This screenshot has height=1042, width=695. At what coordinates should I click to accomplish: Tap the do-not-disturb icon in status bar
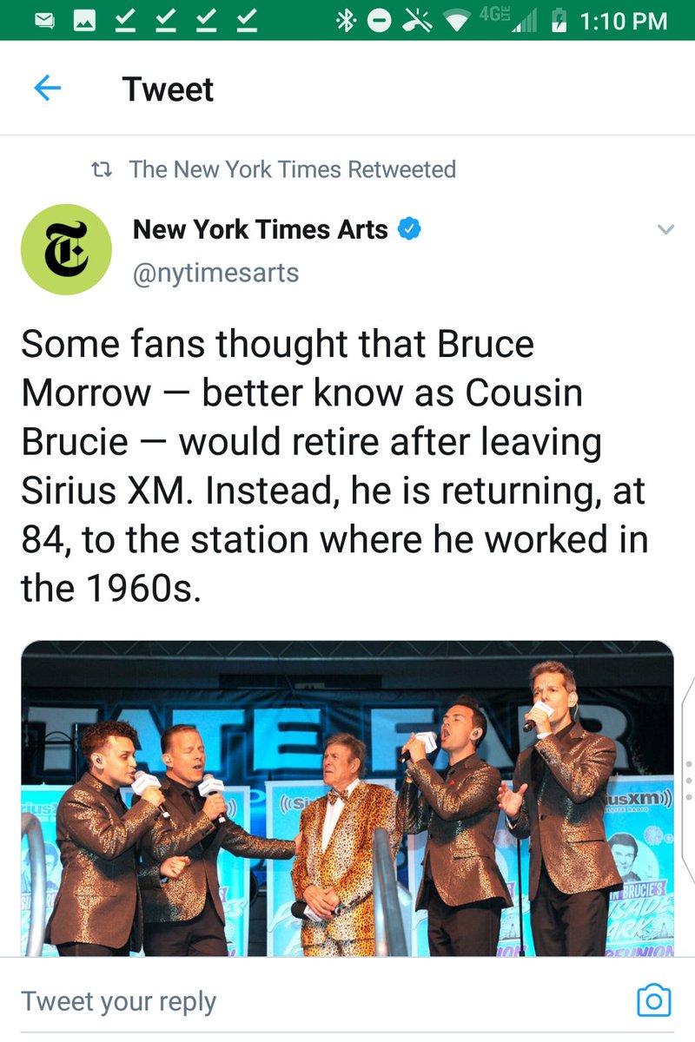379,21
